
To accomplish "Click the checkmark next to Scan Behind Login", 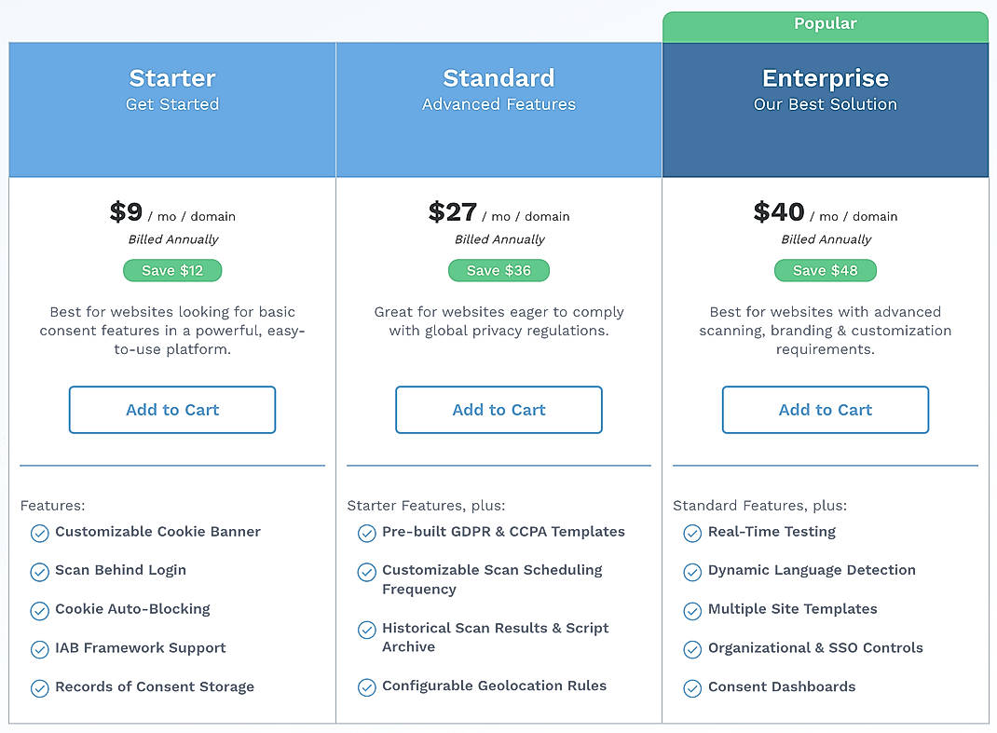I will 39,571.
